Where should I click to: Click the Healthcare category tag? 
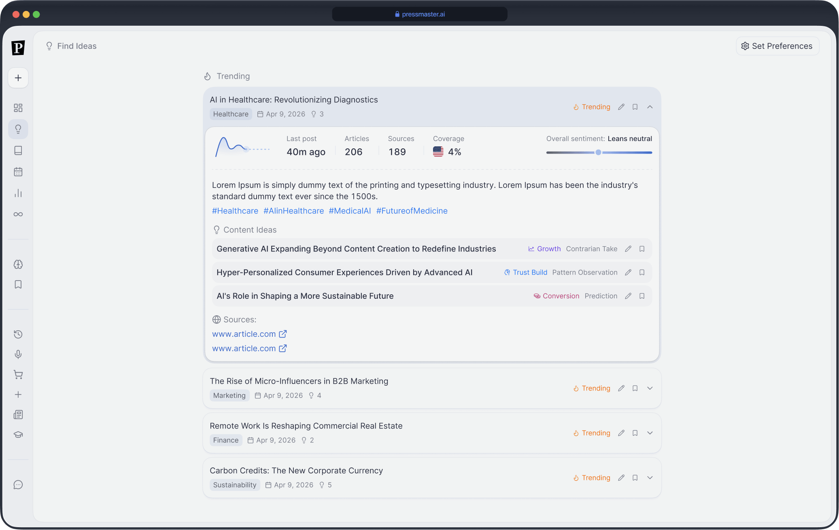point(231,114)
